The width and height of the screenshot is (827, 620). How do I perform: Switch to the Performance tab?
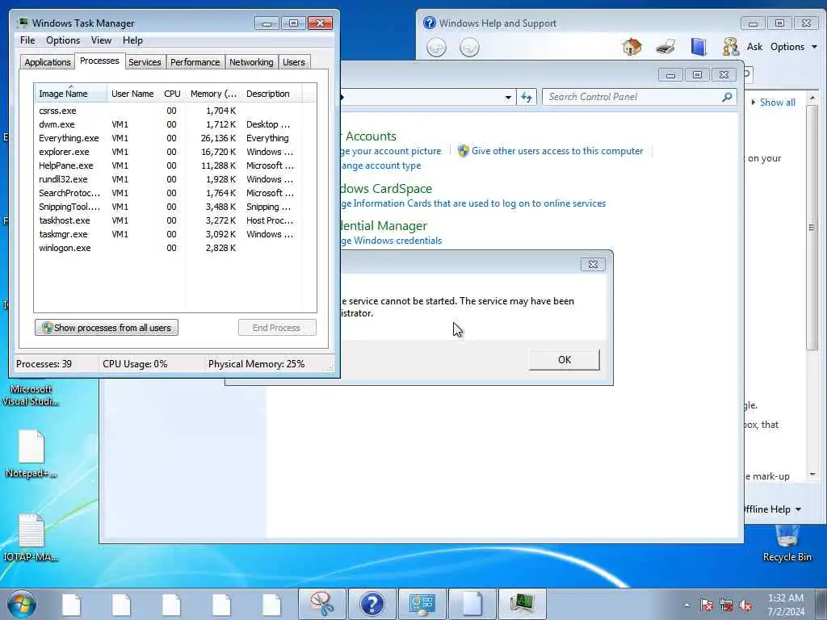click(x=195, y=62)
